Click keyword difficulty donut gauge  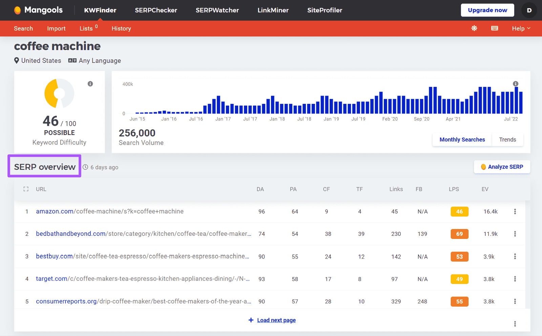tap(59, 93)
